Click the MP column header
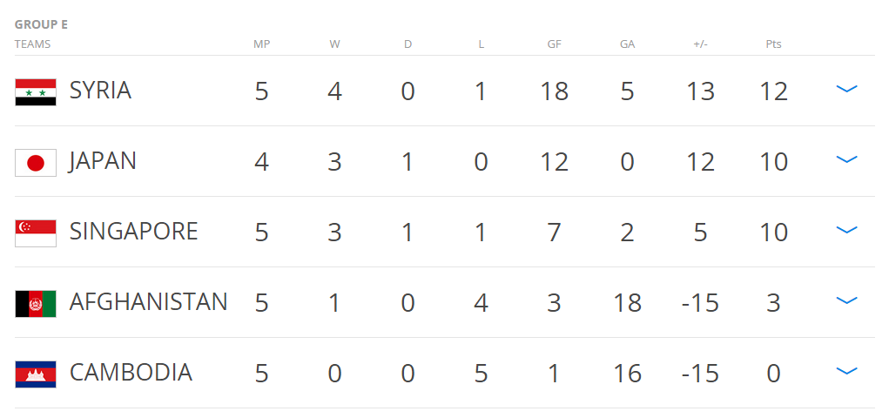 [261, 44]
